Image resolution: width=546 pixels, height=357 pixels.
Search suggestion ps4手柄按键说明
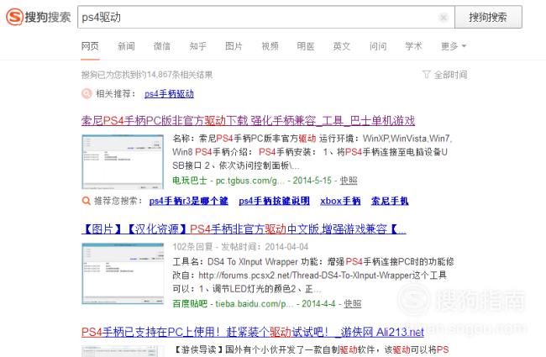point(274,201)
